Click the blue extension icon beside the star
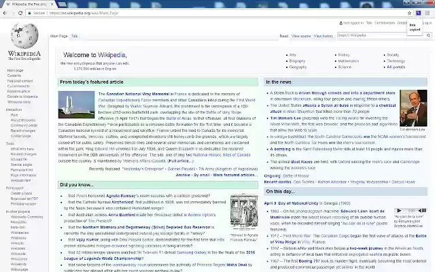 pyautogui.click(x=419, y=13)
